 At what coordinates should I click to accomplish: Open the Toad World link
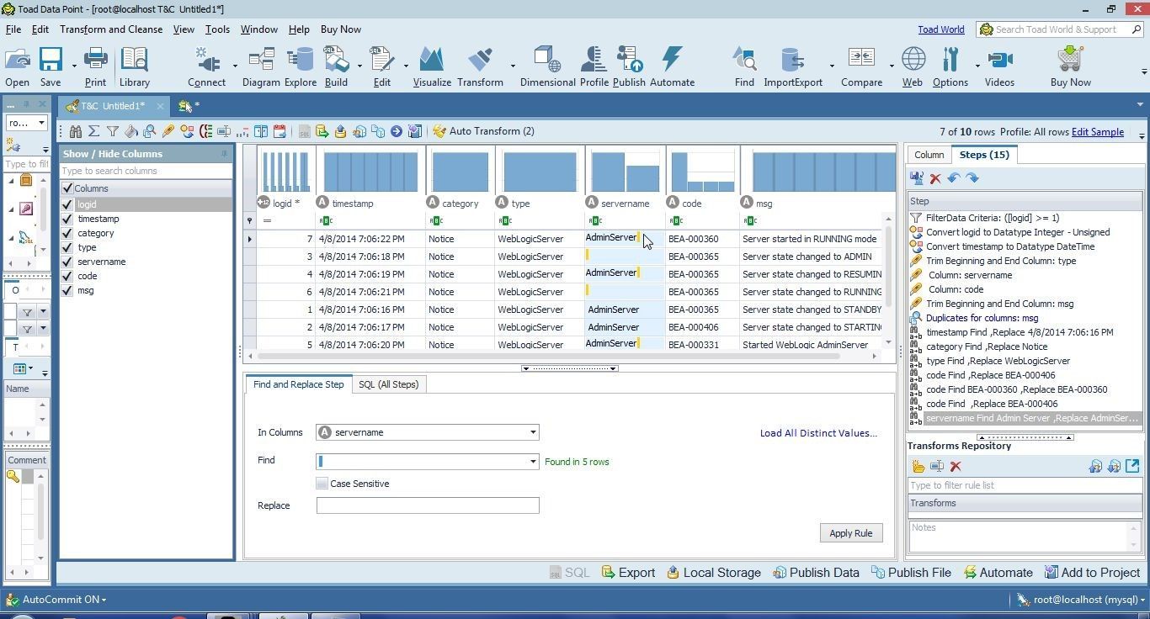[941, 29]
